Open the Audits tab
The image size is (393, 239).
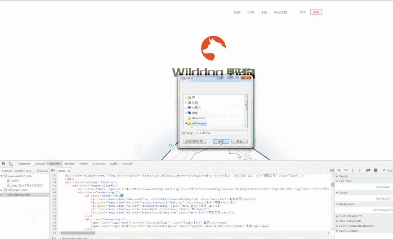(x=114, y=164)
